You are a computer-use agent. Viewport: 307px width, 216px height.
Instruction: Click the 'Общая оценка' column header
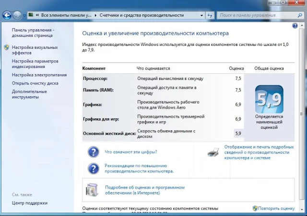pyautogui.click(x=269, y=68)
